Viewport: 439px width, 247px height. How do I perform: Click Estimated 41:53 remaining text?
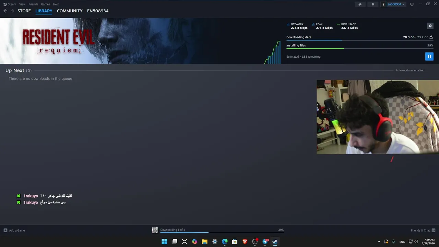click(303, 57)
